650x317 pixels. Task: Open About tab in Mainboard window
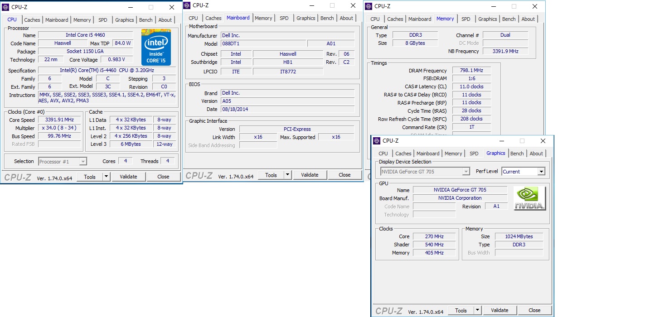[346, 18]
